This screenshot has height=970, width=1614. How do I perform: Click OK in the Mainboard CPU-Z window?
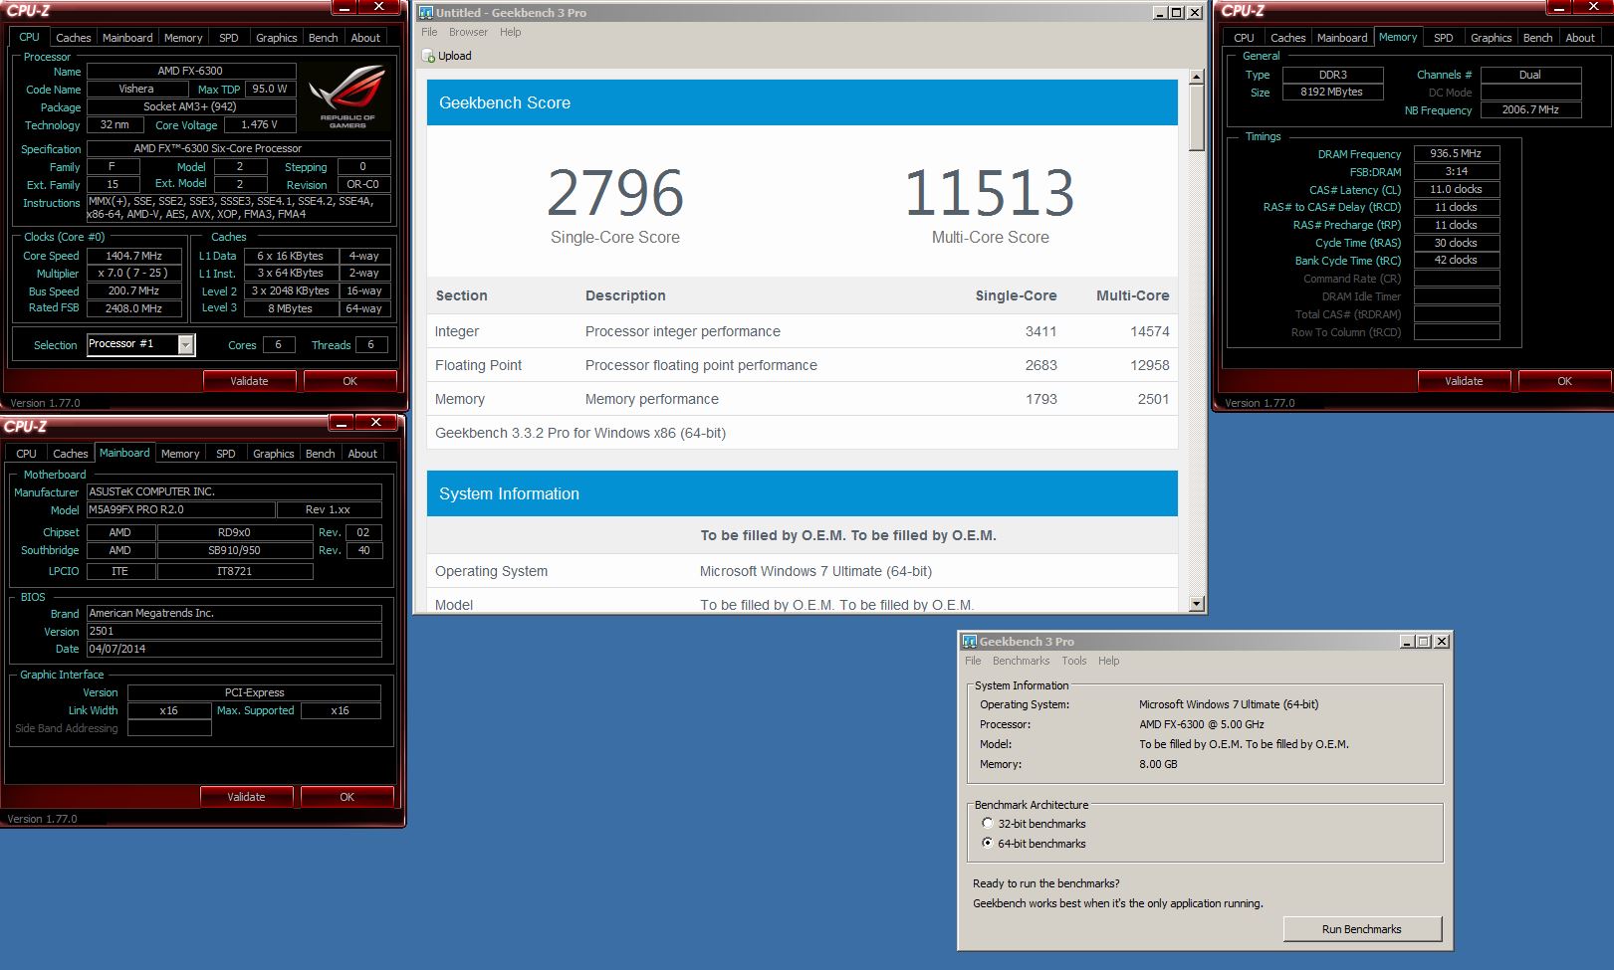coord(346,797)
